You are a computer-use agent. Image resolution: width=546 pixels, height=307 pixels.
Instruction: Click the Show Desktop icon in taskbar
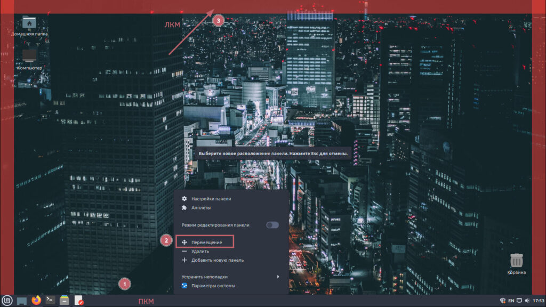(22, 301)
